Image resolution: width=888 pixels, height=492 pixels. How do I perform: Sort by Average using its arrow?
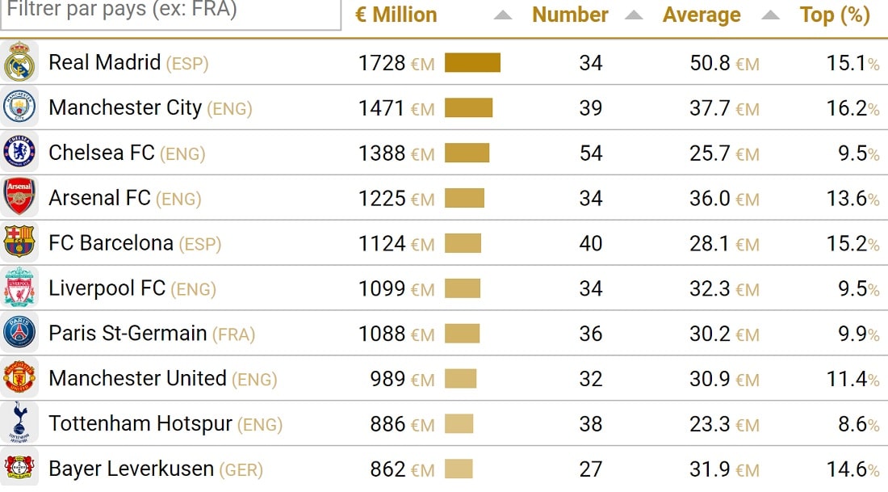click(770, 15)
